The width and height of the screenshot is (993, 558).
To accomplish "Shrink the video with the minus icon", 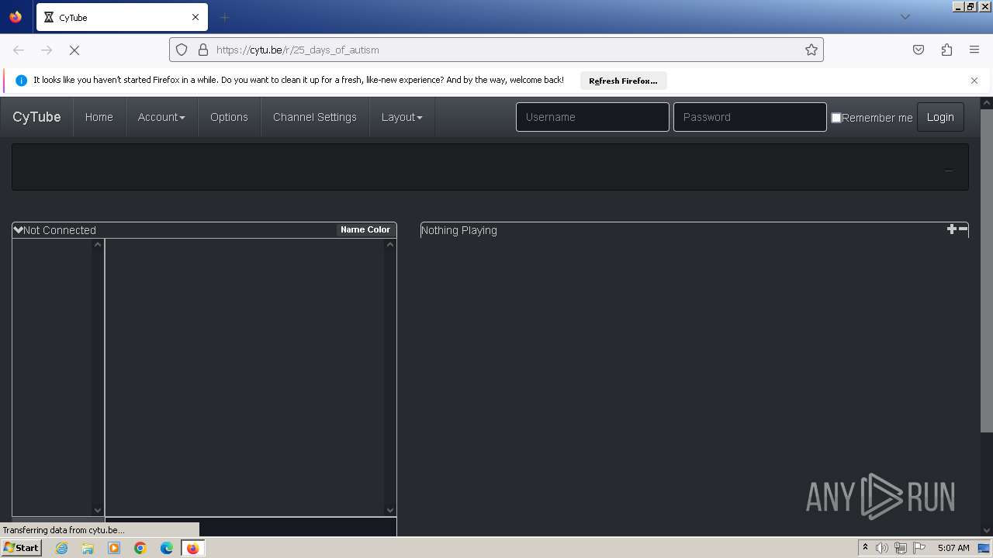I will click(x=964, y=229).
